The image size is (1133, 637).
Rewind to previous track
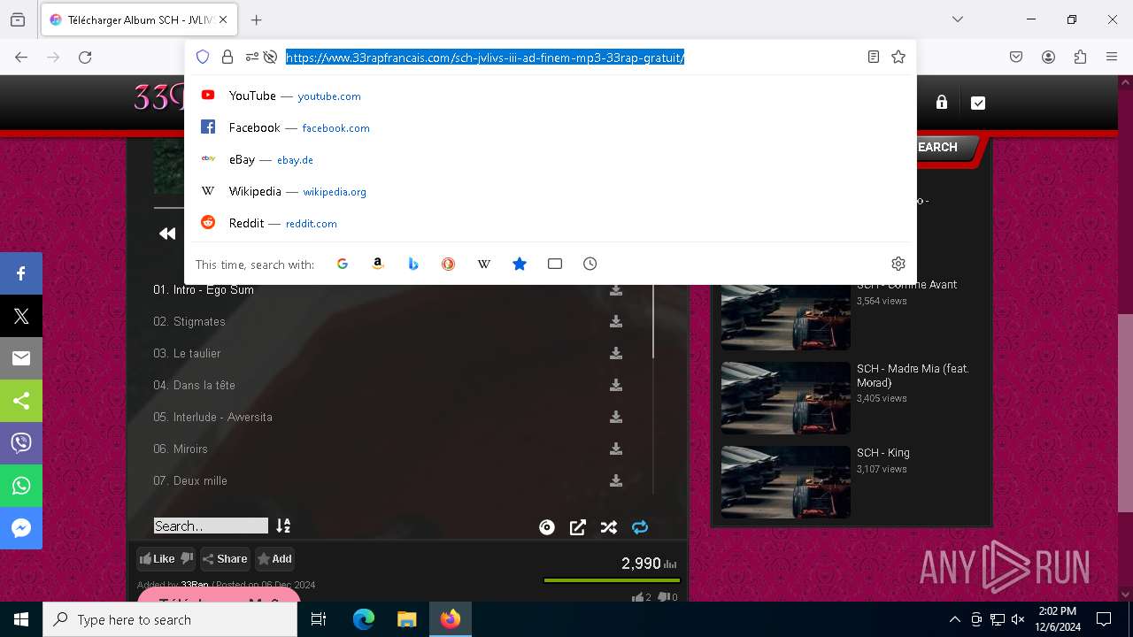(167, 234)
